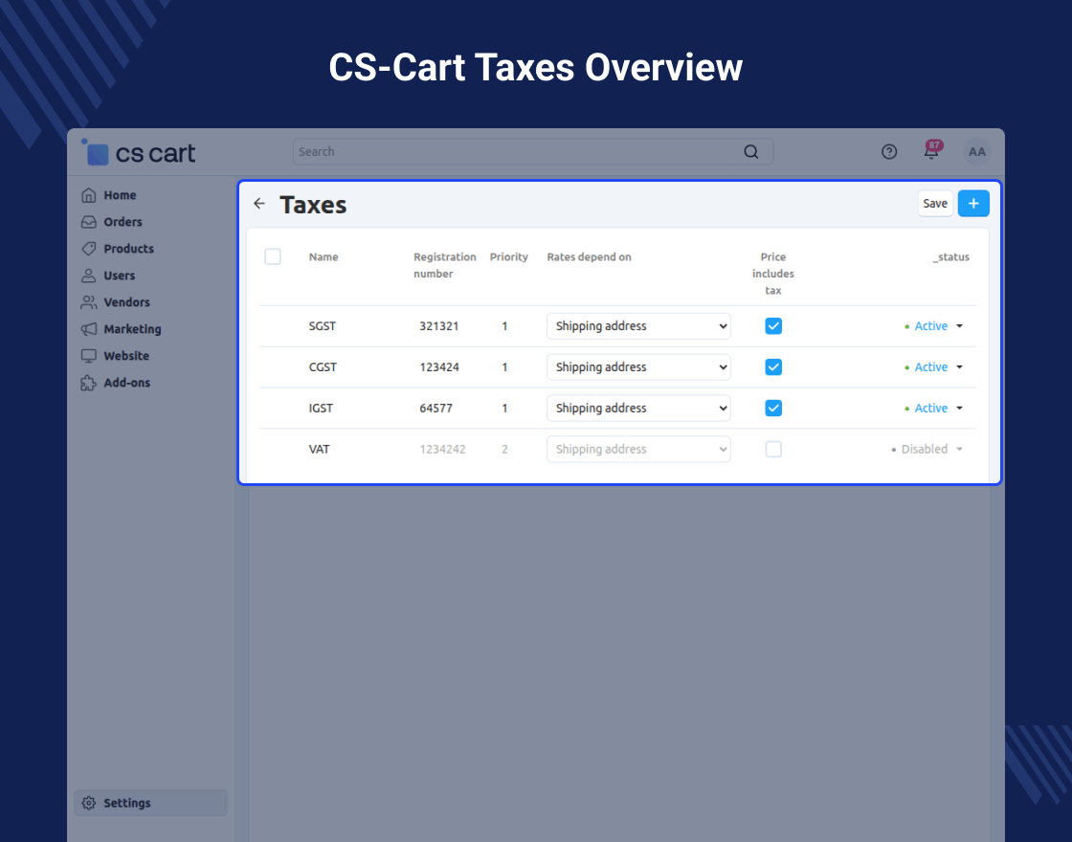Click registration number 123424
This screenshot has width=1072, height=842.
[439, 367]
